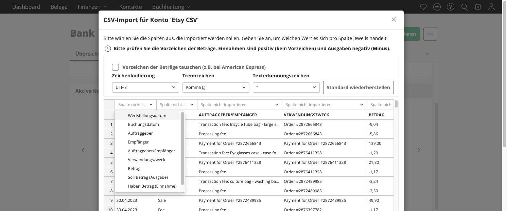The width and height of the screenshot is (507, 211).
Task: Click Order #2872489985 cell in row 7
Action: pyautogui.click(x=325, y=181)
